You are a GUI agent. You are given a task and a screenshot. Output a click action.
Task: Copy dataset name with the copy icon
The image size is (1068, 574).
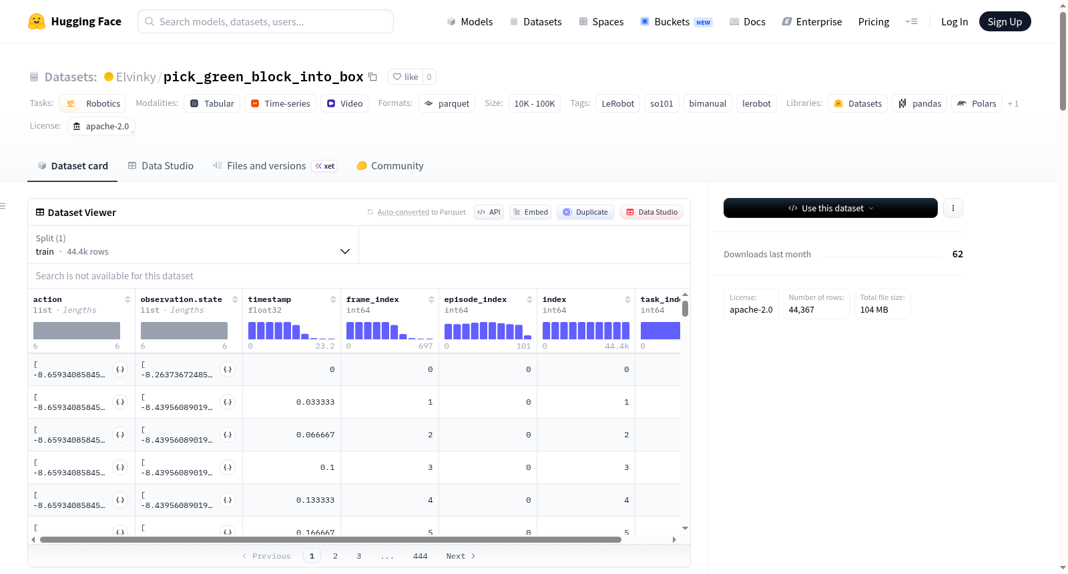tap(373, 77)
